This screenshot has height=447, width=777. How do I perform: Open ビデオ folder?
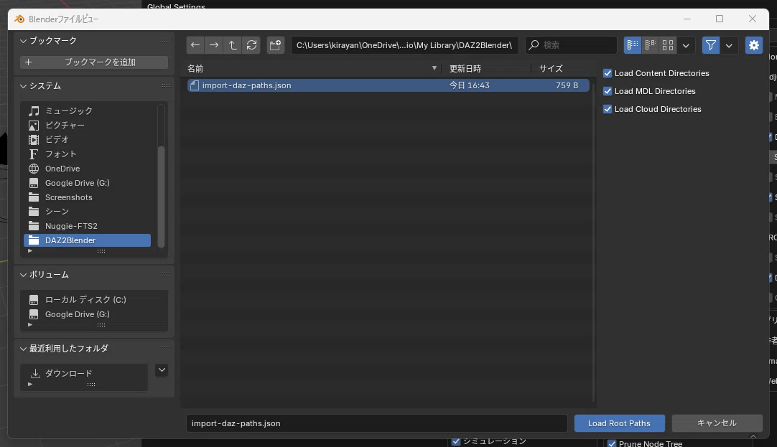click(87, 140)
